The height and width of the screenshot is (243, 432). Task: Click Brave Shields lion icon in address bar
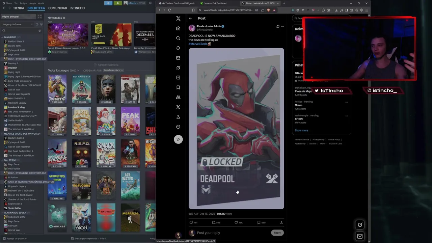[x=268, y=10]
